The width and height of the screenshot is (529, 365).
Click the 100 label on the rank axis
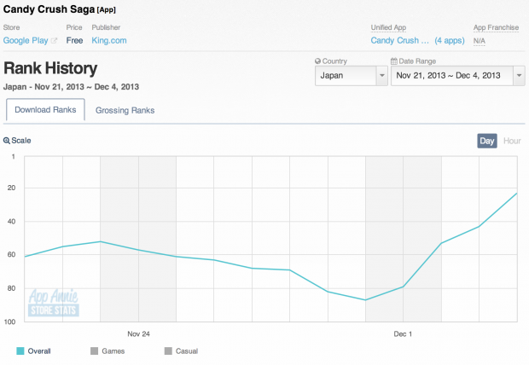9,322
